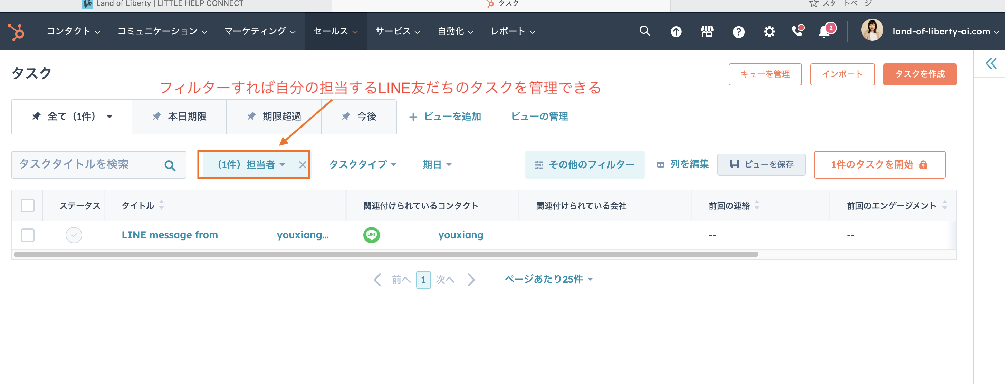This screenshot has height=384, width=1005.
Task: Check the checkbox on the LINE message task row
Action: click(x=27, y=234)
